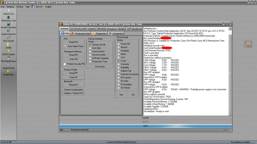Click the Set phone mode button

133,95
